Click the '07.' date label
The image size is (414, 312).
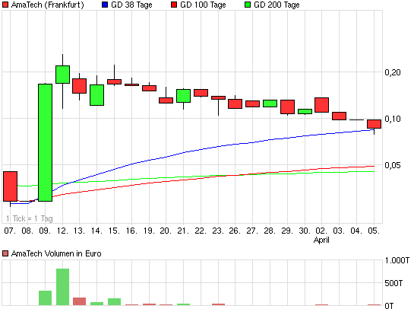pos(11,231)
